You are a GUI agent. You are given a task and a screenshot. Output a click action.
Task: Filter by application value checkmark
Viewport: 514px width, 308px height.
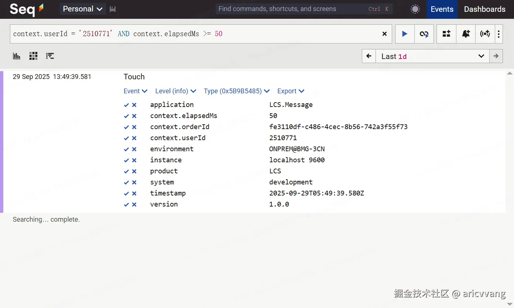(126, 105)
